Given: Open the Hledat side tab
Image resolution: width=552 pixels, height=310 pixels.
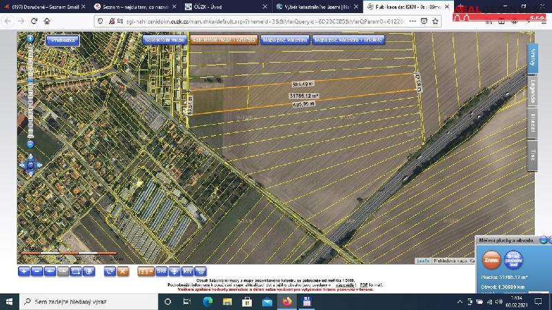Looking at the screenshot, I should click(532, 124).
